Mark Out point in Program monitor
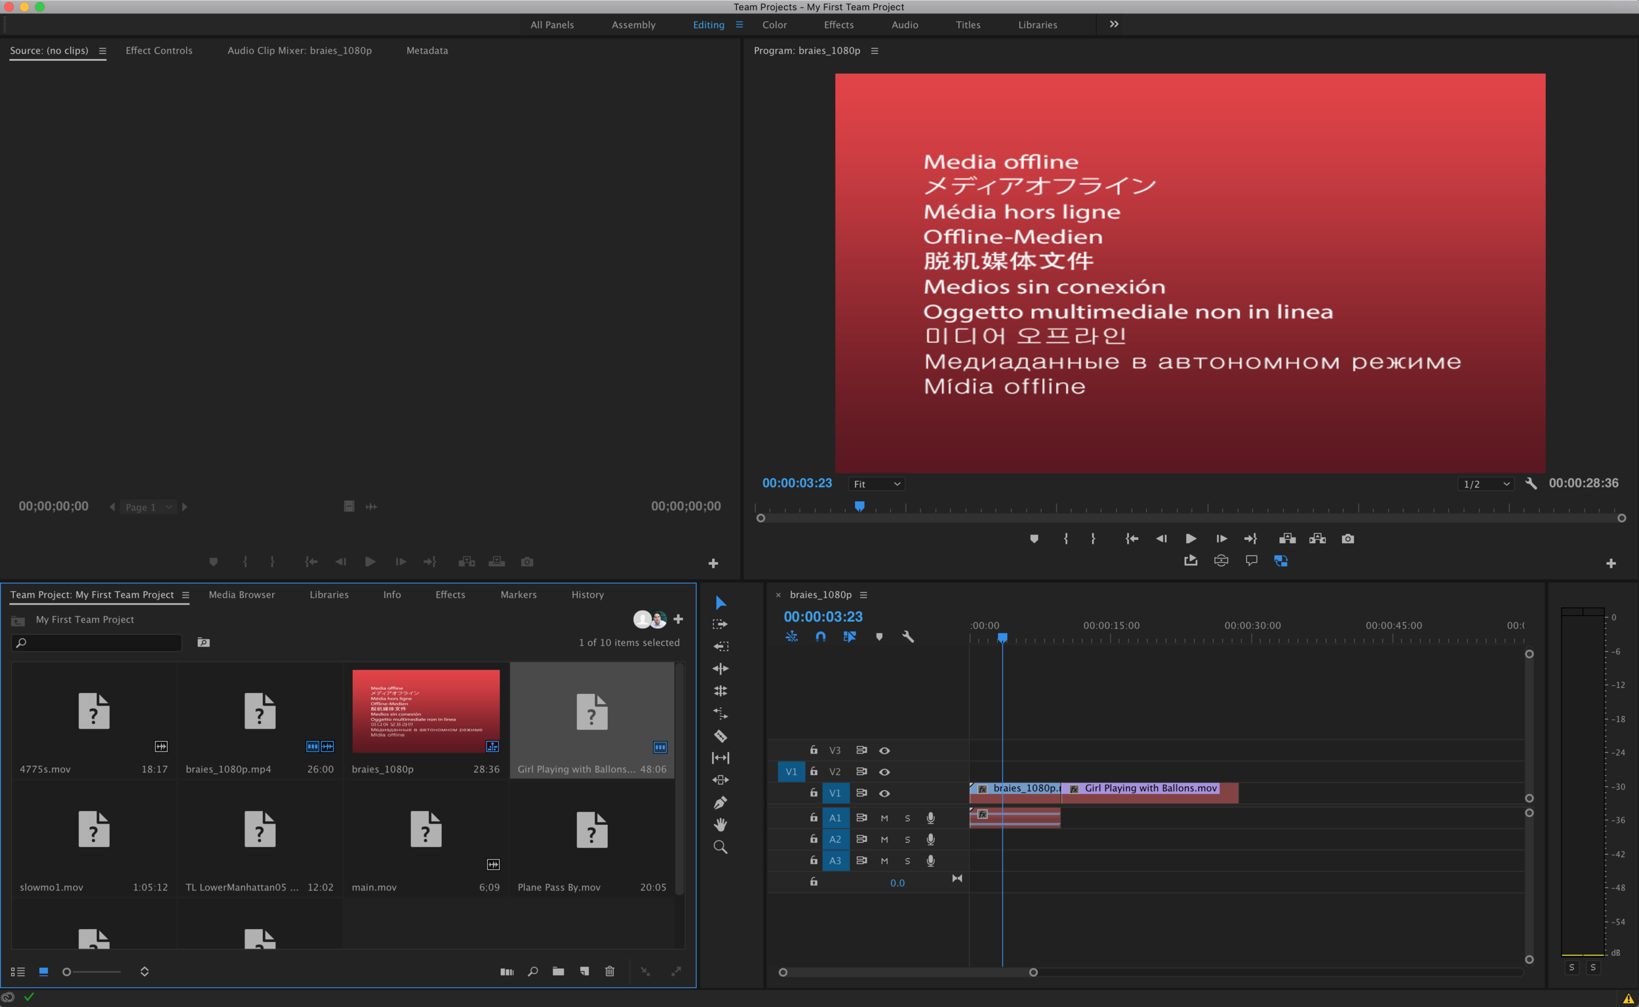Screen dimensions: 1639x1007 1094,539
